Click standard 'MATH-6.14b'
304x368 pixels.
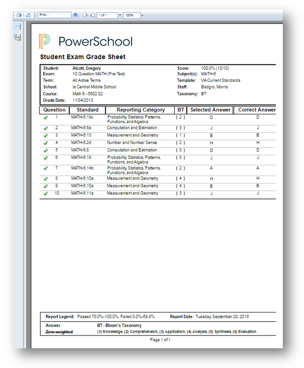pos(82,168)
